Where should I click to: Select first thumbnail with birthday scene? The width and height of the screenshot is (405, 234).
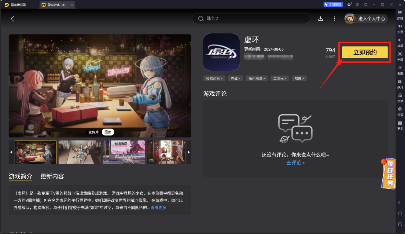(x=35, y=152)
